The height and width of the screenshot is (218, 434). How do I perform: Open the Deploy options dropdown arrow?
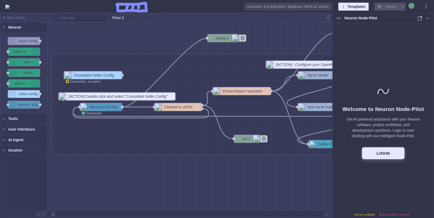coord(403,7)
